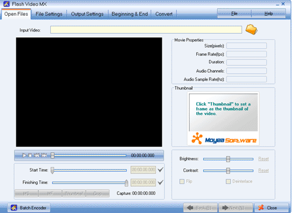
Task: Open the File menu
Action: pyautogui.click(x=234, y=13)
